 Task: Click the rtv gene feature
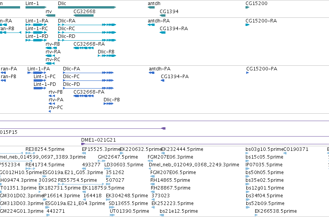(x=50, y=15)
